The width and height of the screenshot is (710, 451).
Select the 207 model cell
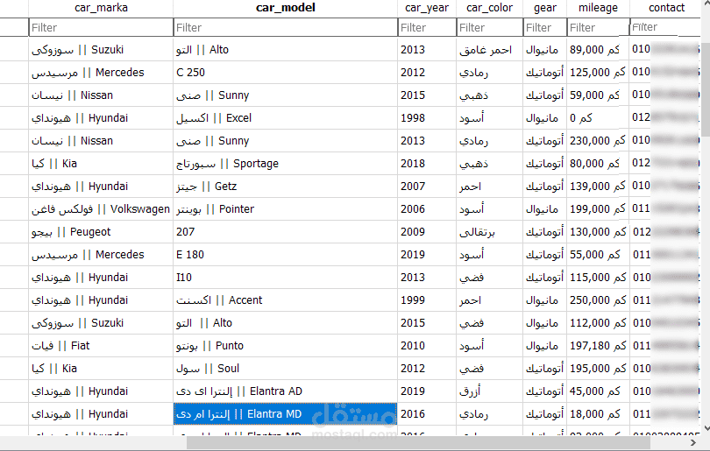[285, 232]
